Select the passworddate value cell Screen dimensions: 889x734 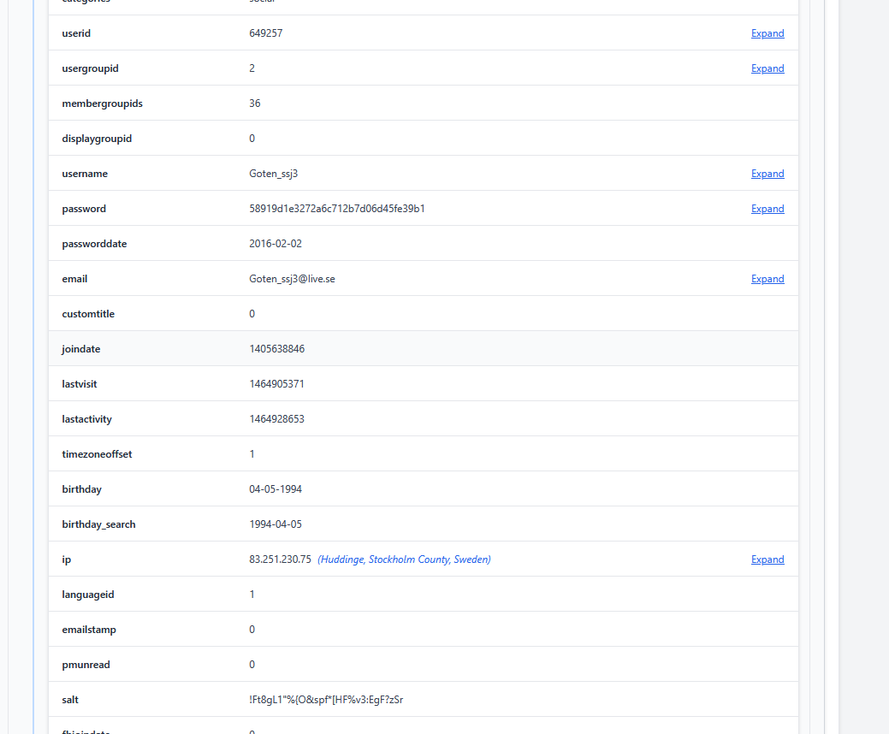point(276,244)
